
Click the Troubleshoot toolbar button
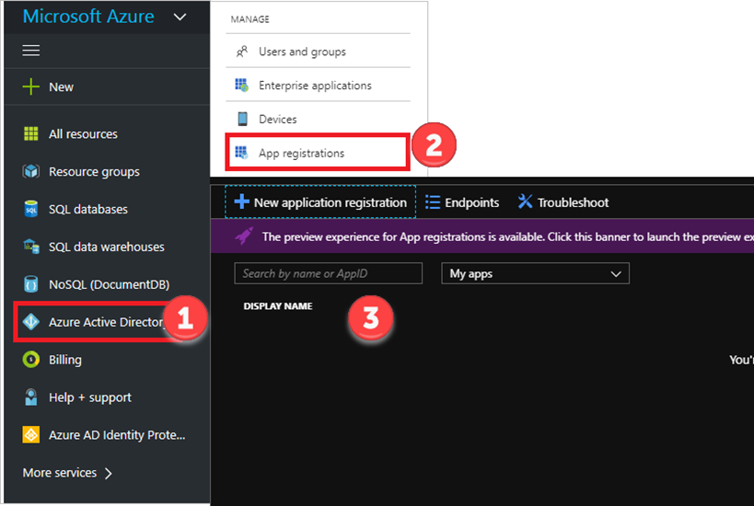point(563,202)
